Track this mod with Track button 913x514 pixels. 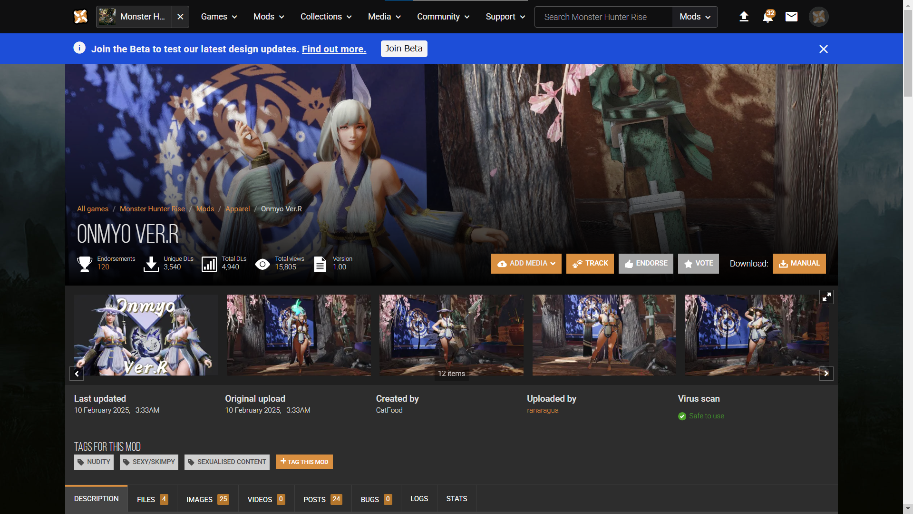[590, 264]
